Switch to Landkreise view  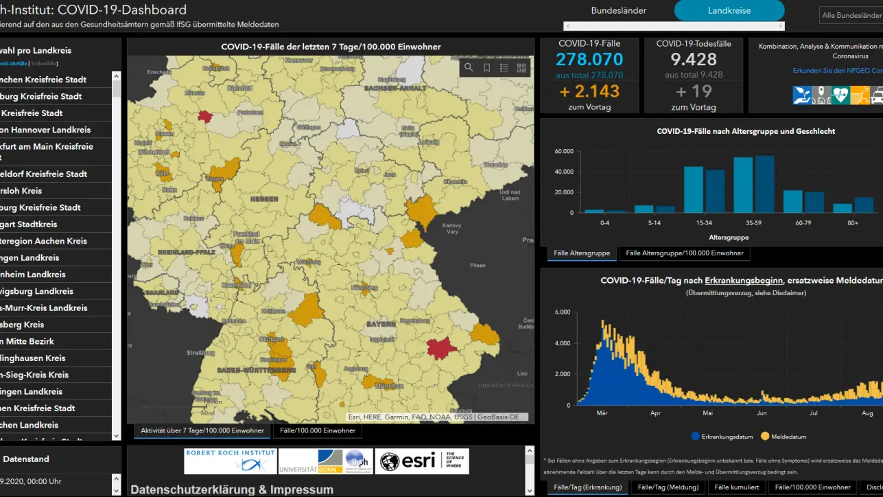coord(729,10)
